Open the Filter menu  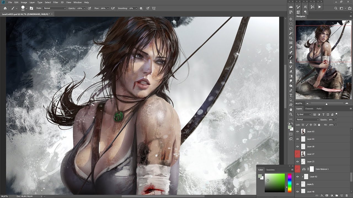point(56,2)
